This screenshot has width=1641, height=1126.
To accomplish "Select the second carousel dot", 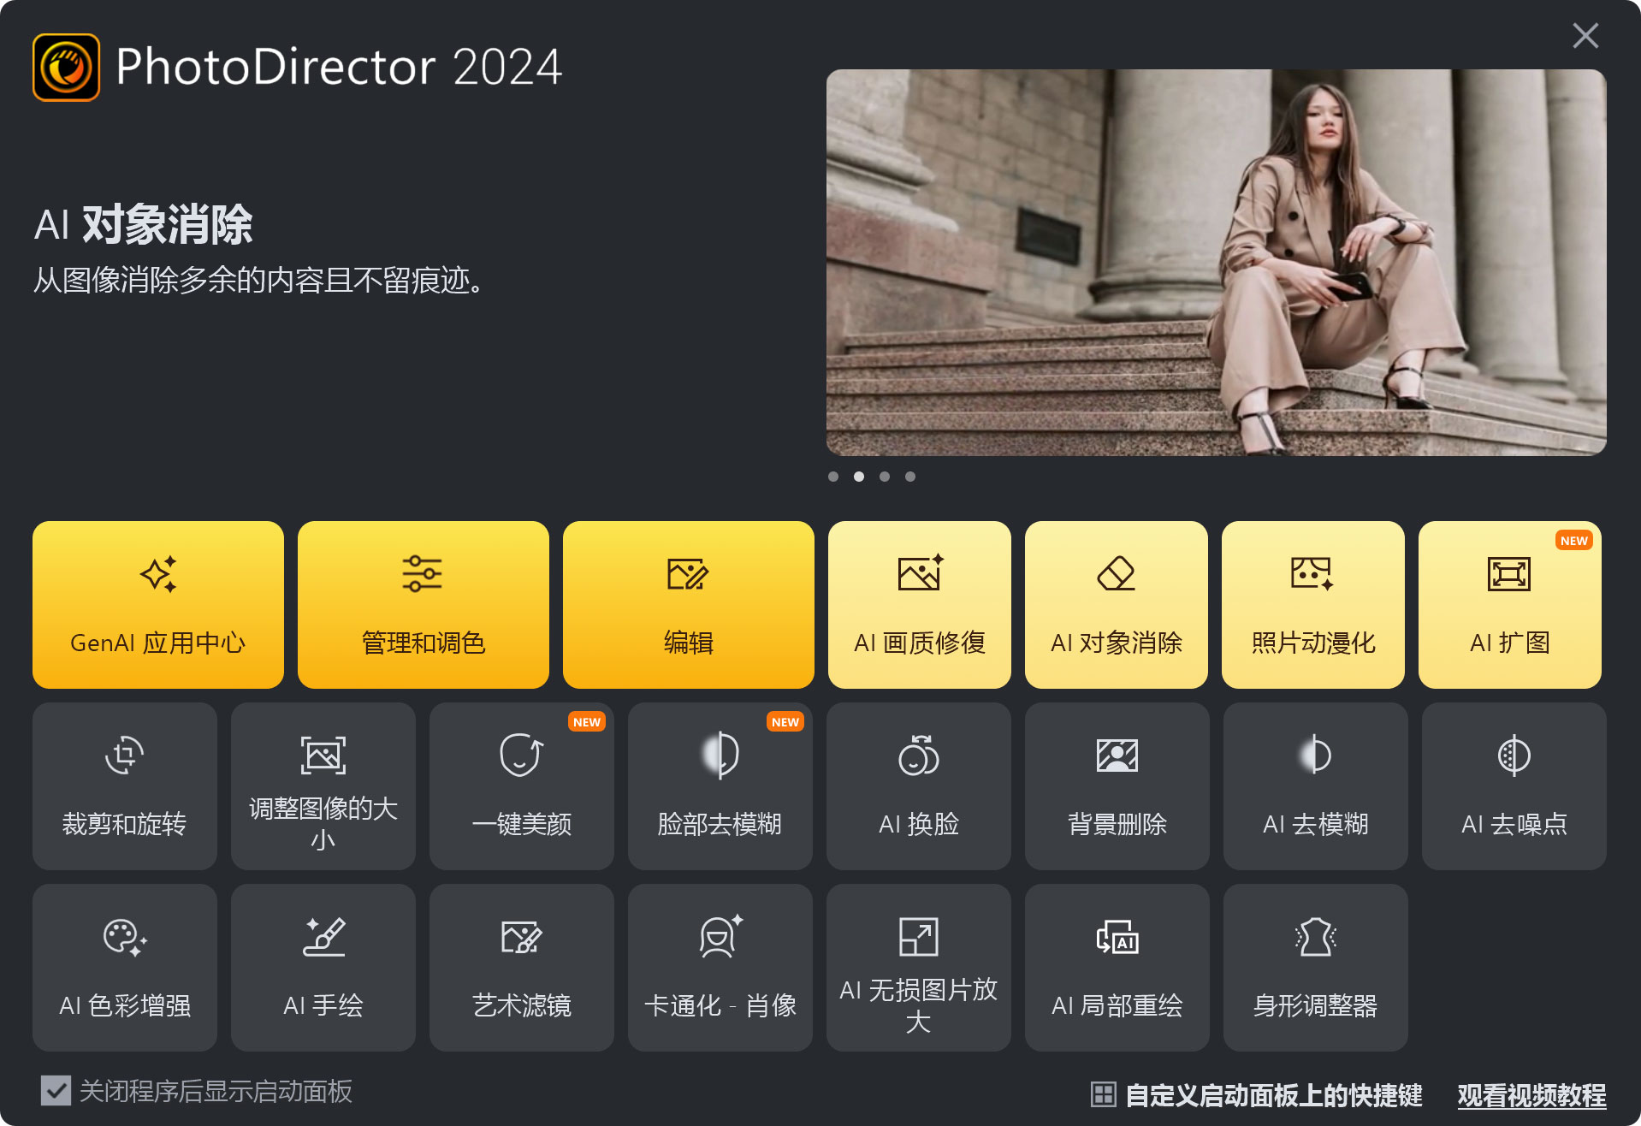I will point(859,477).
